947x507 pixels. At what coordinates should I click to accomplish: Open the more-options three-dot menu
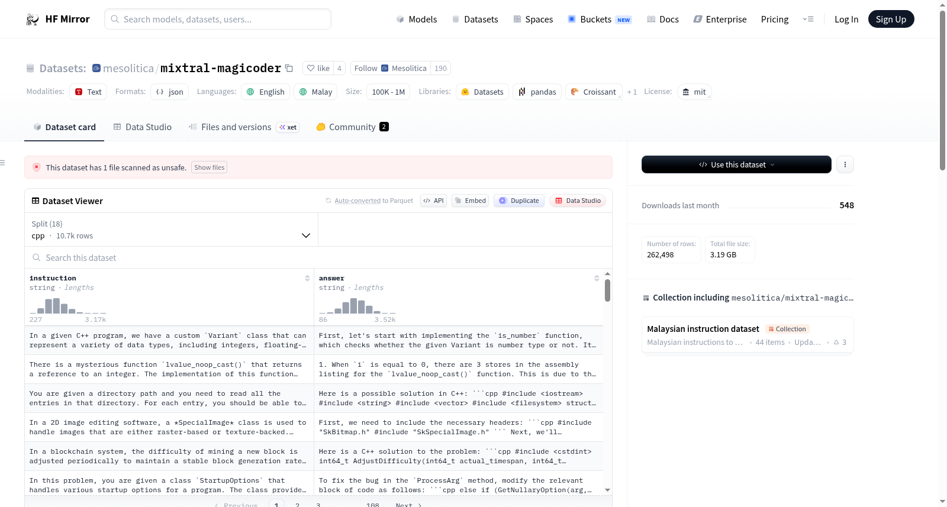845,164
